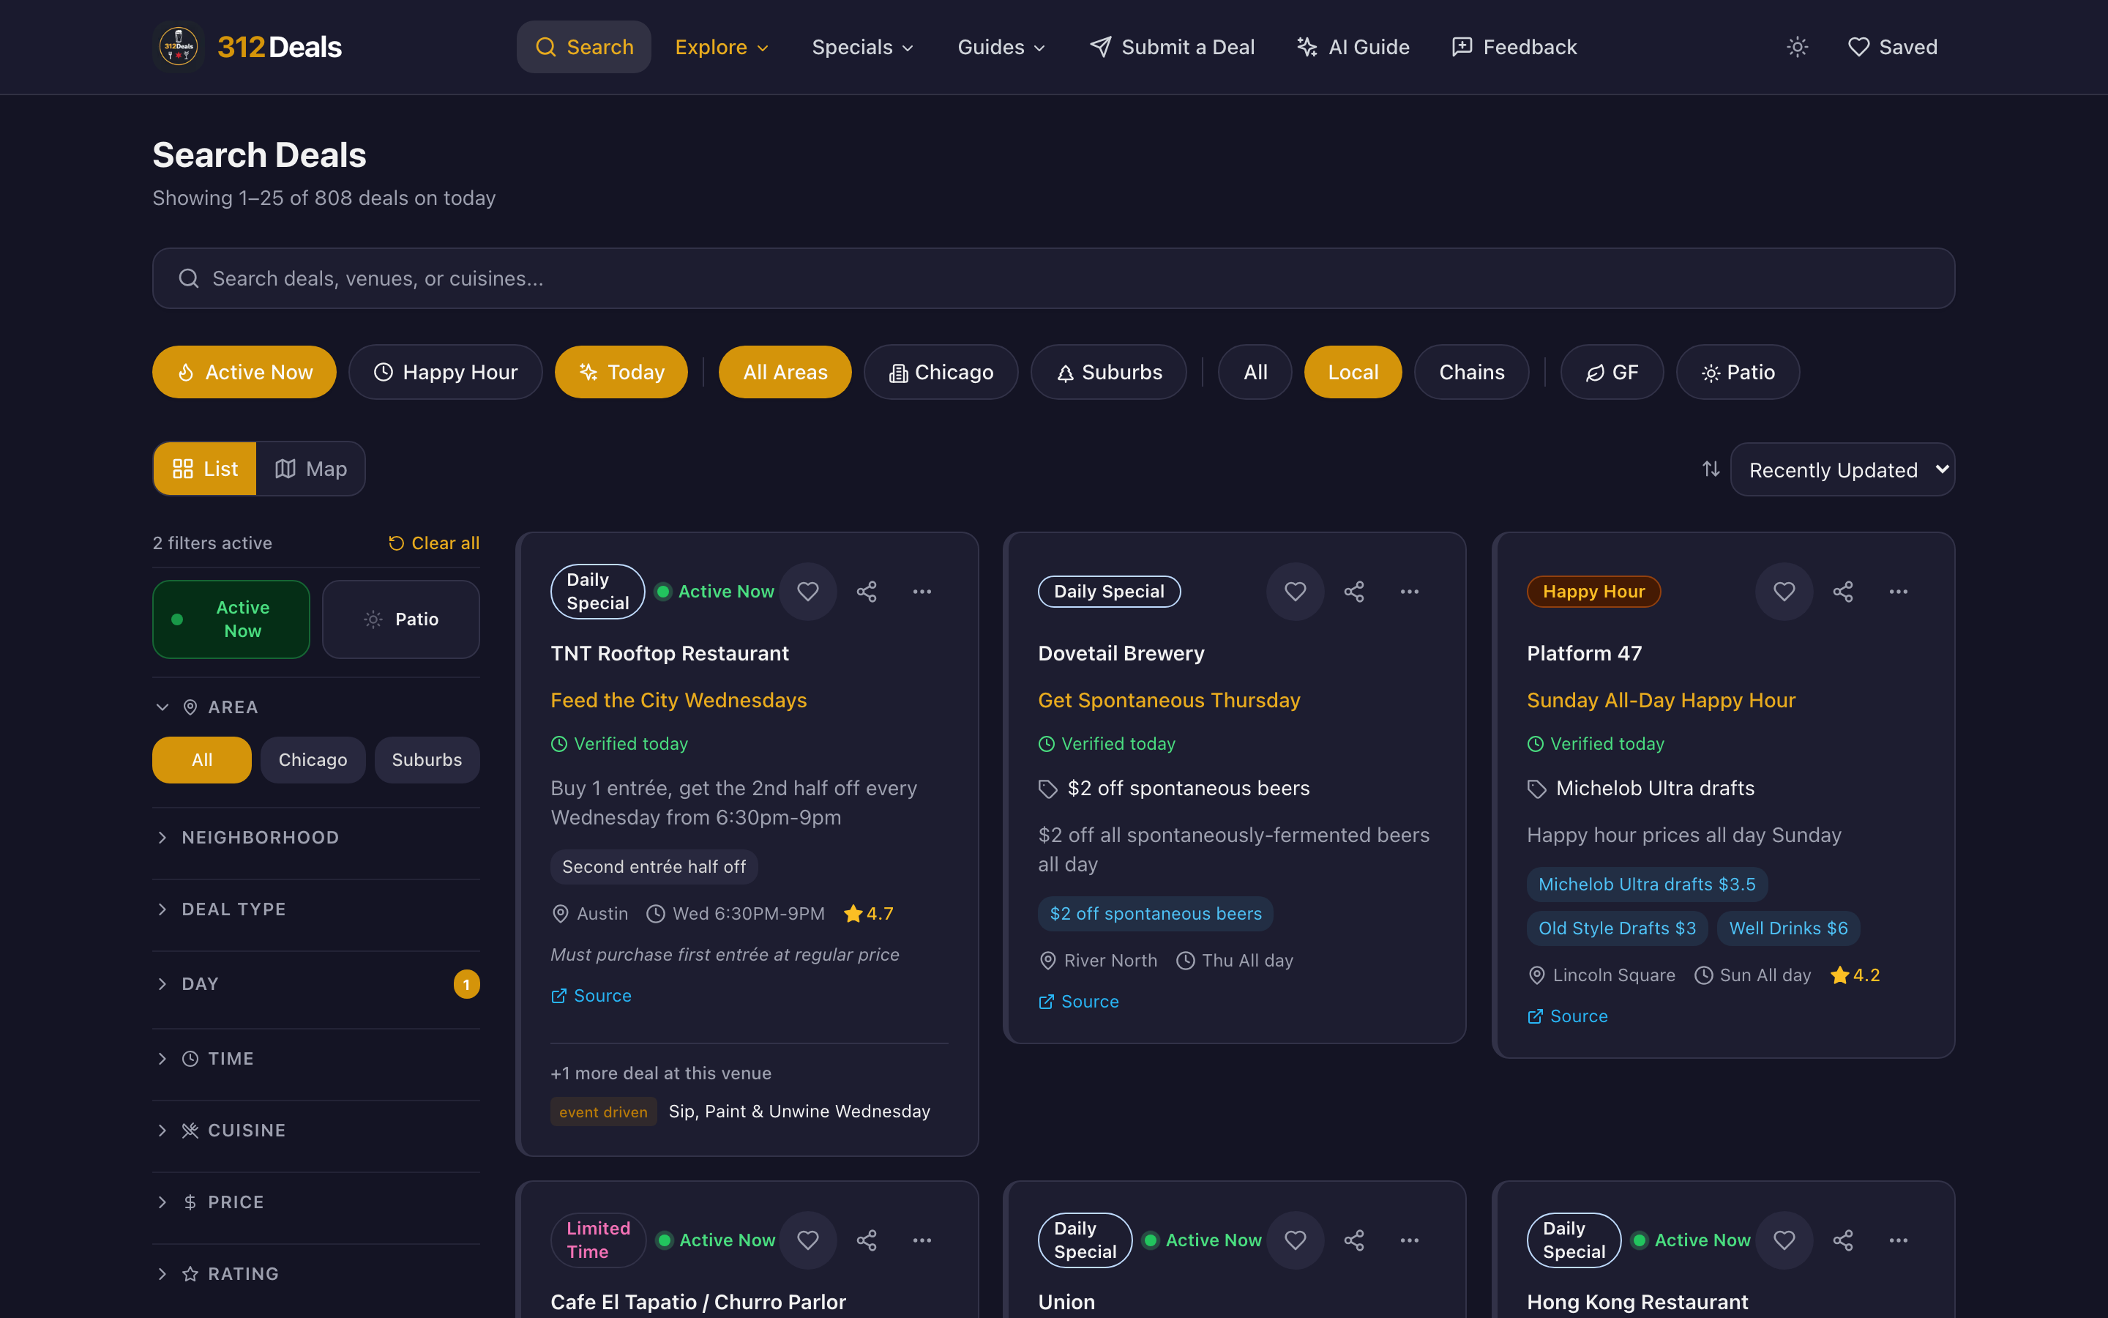Open more options for Cafe El Tapatio

[922, 1240]
